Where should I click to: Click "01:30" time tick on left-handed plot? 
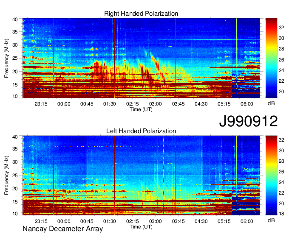click(110, 221)
